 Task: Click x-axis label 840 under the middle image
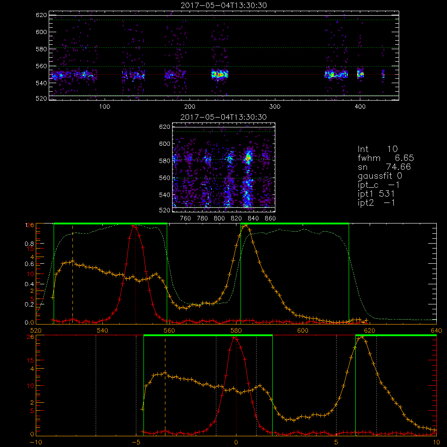tap(253, 219)
